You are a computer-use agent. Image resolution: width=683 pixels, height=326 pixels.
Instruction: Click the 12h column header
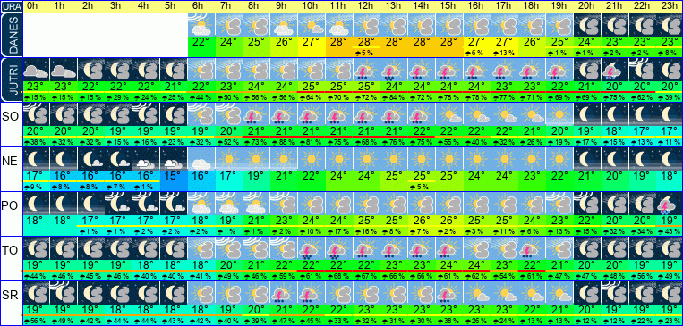pyautogui.click(x=367, y=6)
